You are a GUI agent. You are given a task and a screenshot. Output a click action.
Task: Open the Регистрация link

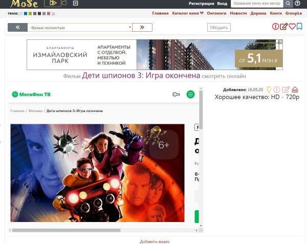(x=201, y=4)
